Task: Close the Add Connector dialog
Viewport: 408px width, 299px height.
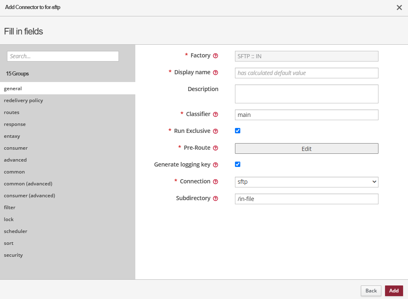Action: [399, 7]
